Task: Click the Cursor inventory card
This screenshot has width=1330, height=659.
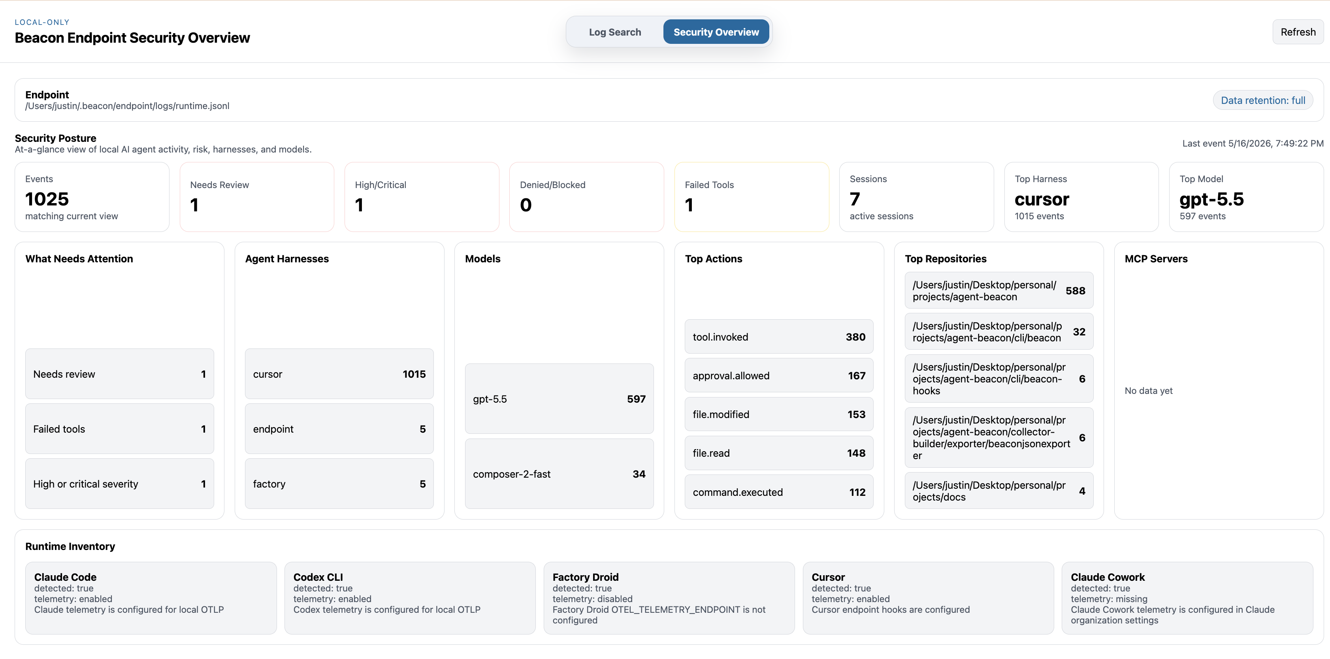Action: (x=928, y=598)
